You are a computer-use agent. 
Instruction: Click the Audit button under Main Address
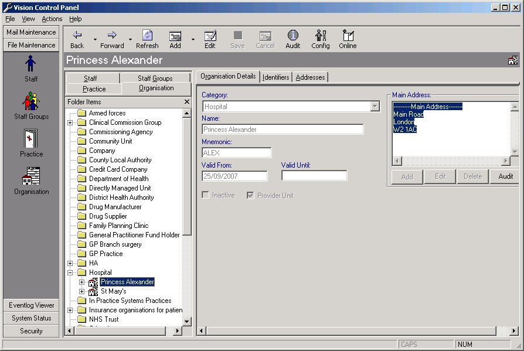point(505,176)
